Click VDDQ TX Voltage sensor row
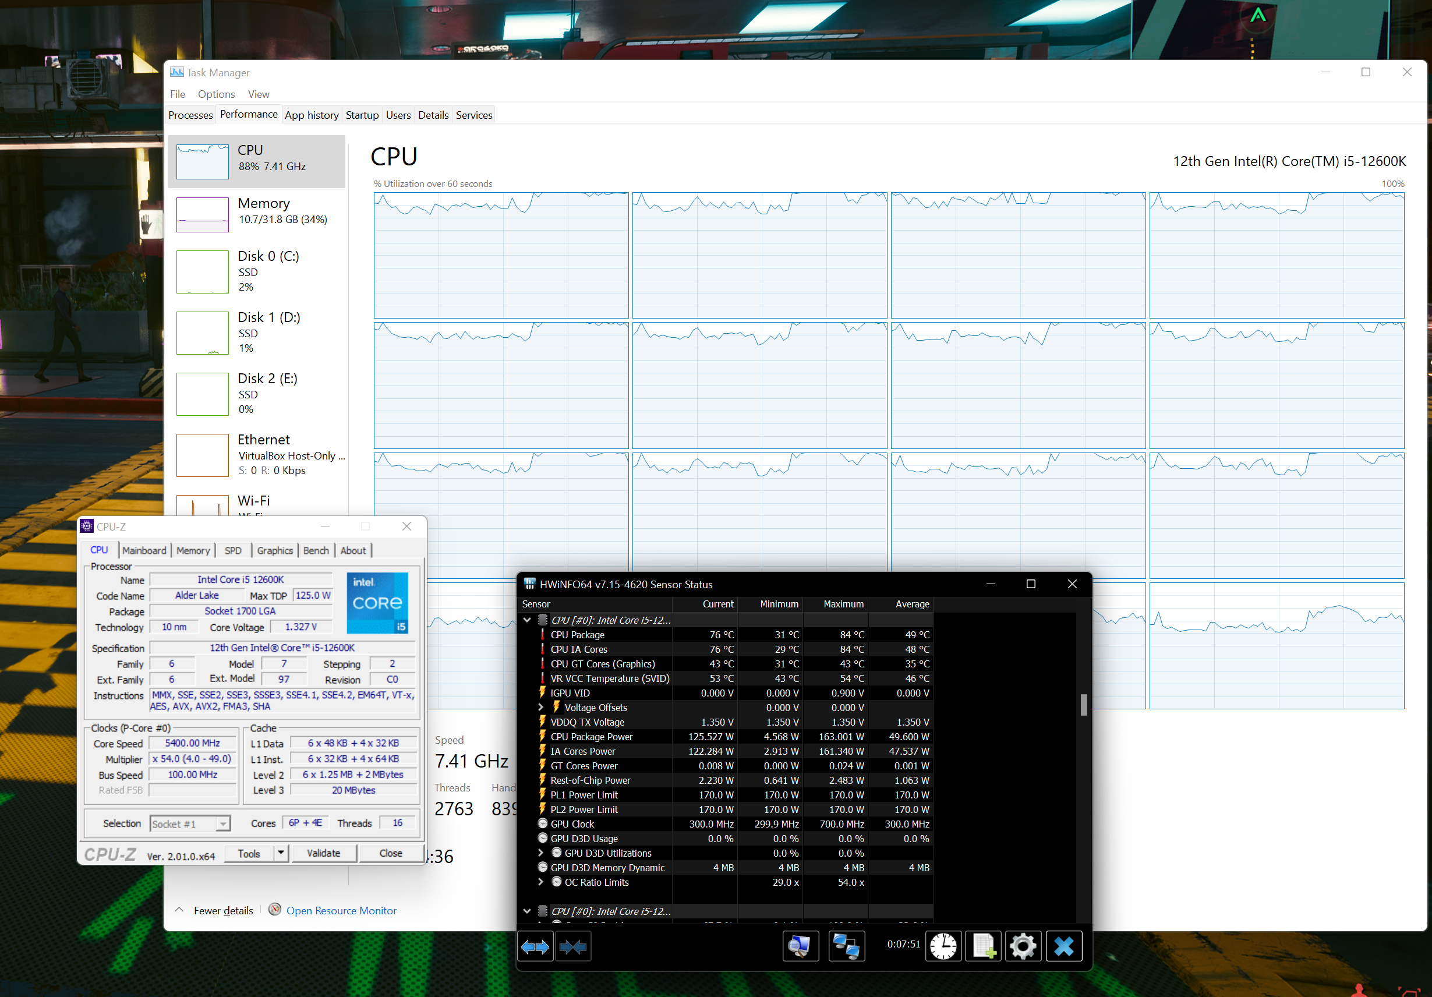1432x997 pixels. tap(726, 722)
